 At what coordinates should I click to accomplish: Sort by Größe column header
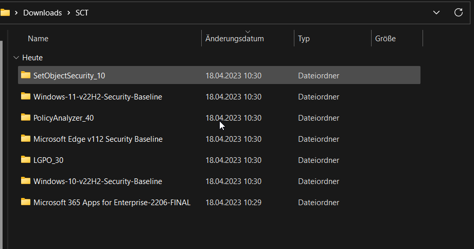coord(385,39)
